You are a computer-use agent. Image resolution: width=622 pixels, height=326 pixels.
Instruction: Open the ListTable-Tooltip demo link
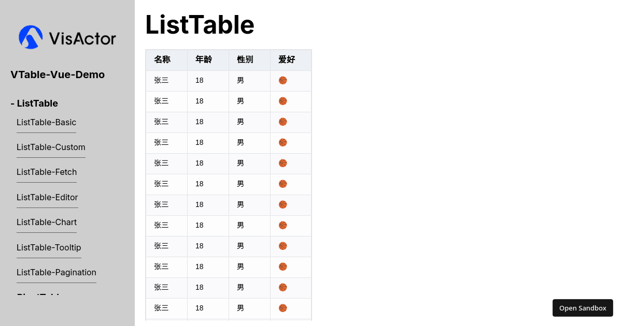[49, 247]
